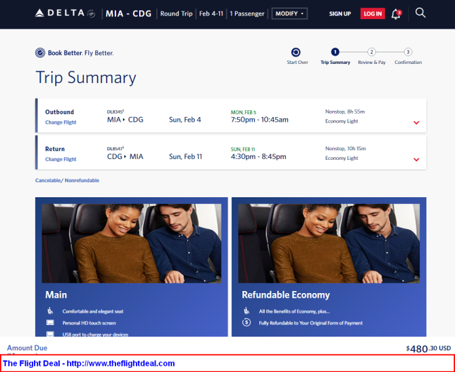The image size is (455, 372).
Task: Open the notifications bell icon
Action: (x=396, y=14)
